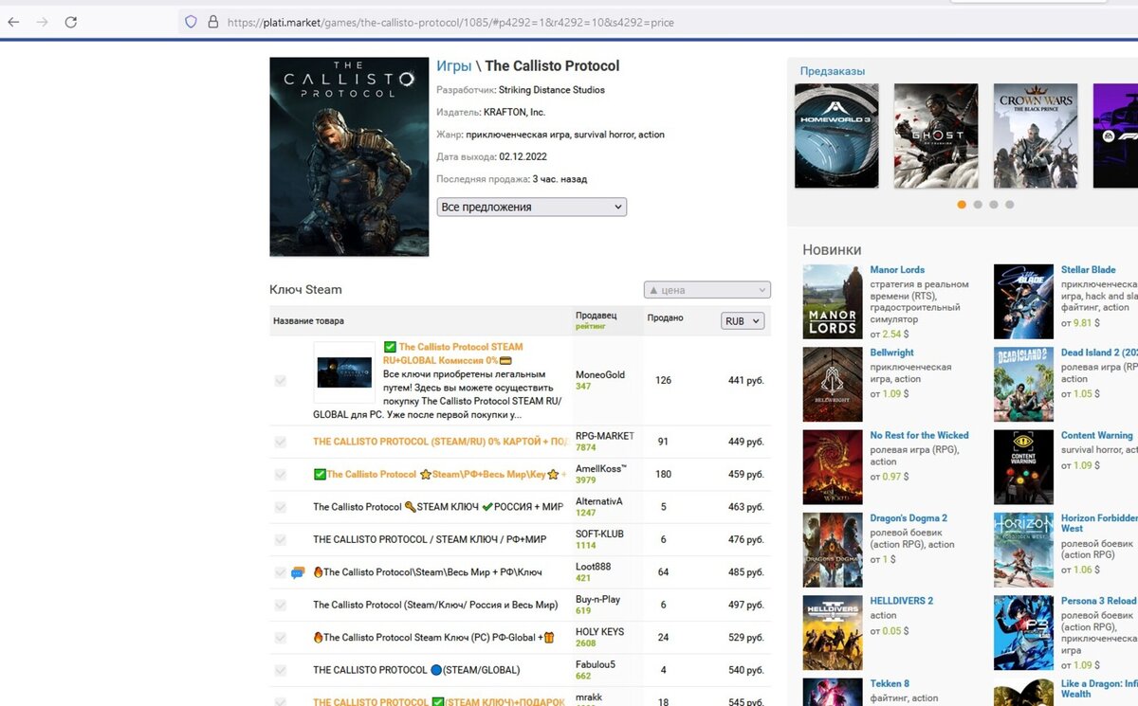Click the 449 руб. price
1138x706 pixels.
[745, 442]
